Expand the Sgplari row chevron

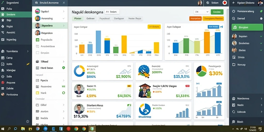[x=63, y=11]
